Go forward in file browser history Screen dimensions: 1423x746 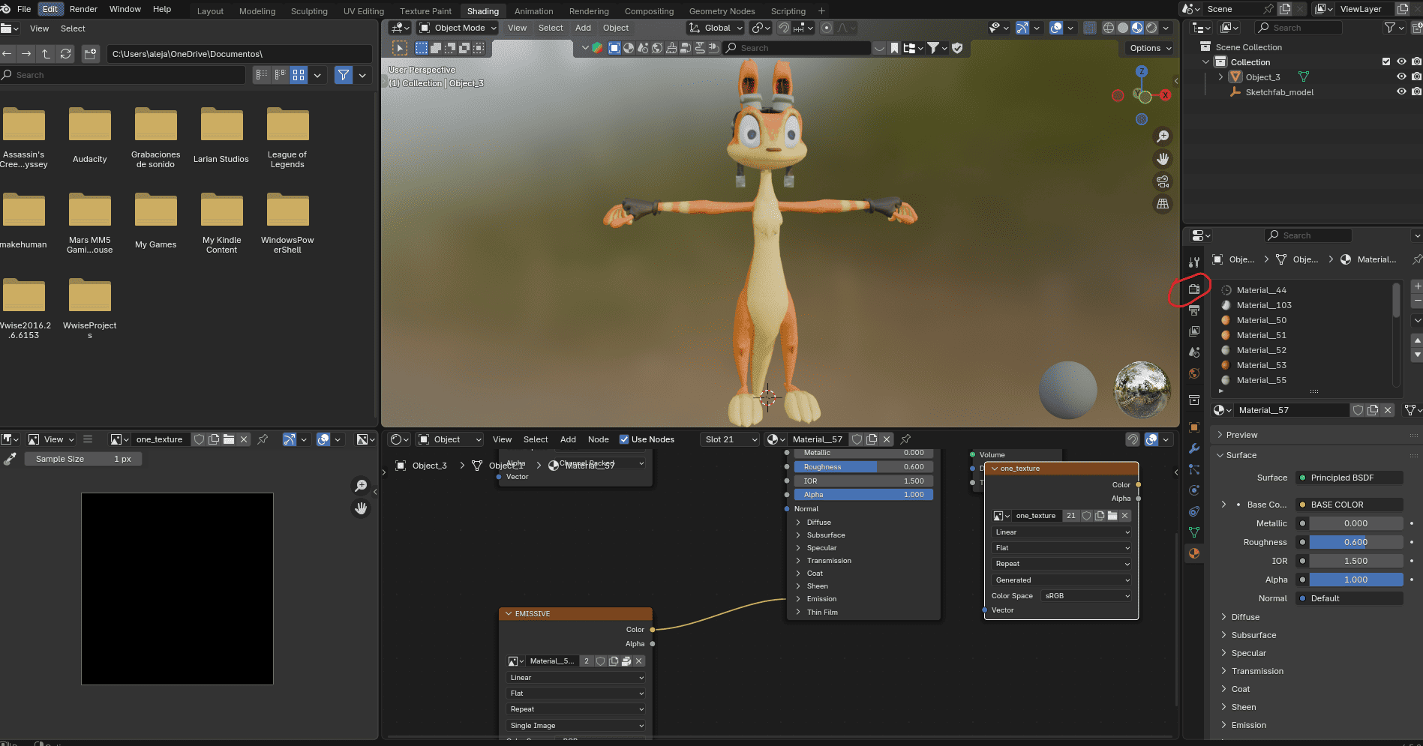[26, 54]
